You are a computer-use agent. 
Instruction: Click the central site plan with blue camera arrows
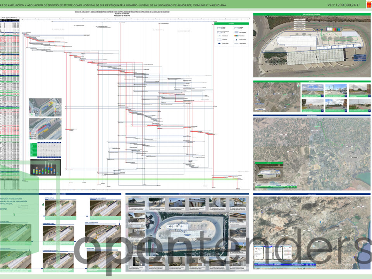[187, 233]
